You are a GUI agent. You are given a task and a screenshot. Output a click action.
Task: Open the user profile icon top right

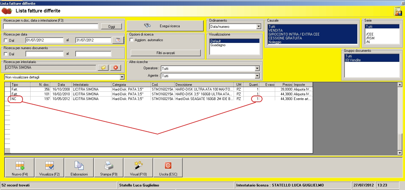(x=397, y=11)
